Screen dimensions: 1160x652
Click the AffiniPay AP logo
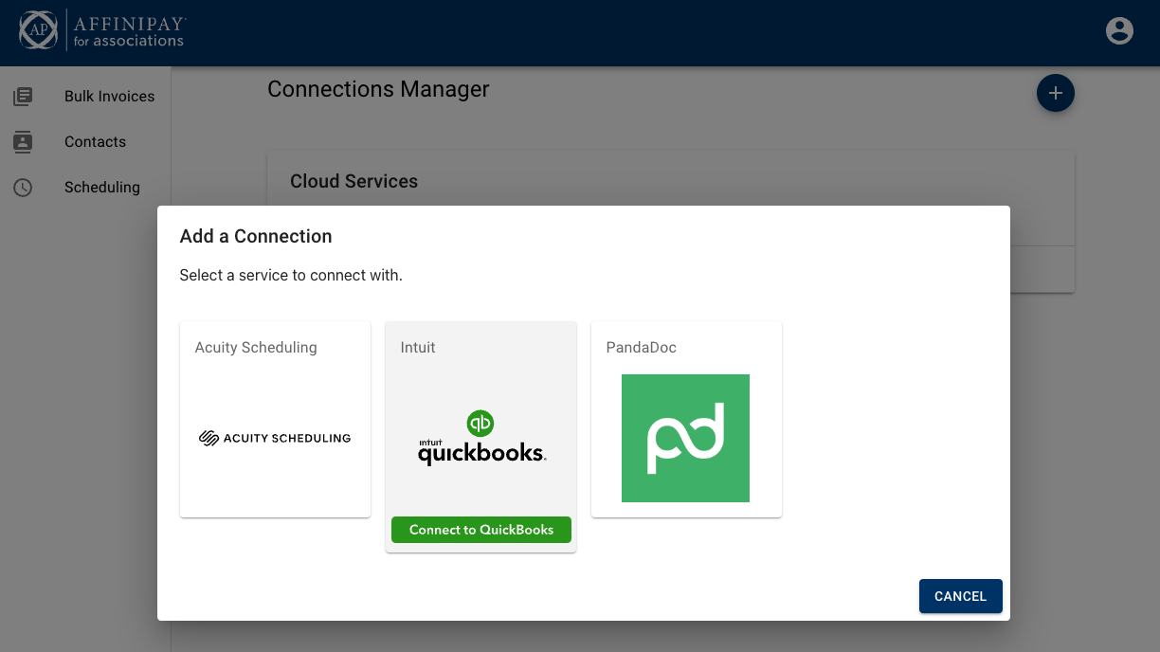click(x=39, y=30)
